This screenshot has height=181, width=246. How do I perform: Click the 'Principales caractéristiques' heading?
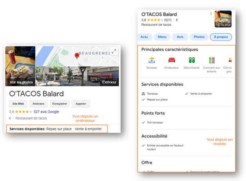tap(170, 50)
